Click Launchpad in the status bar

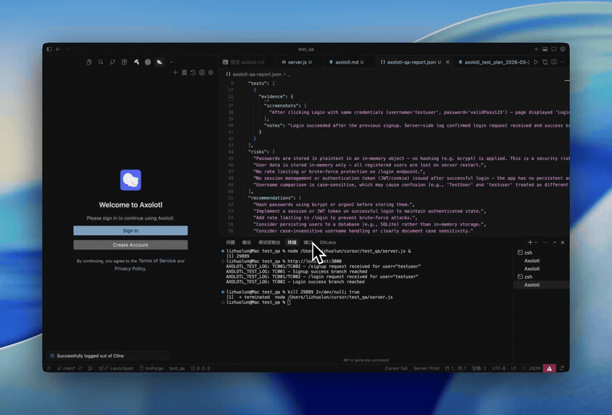[116, 368]
